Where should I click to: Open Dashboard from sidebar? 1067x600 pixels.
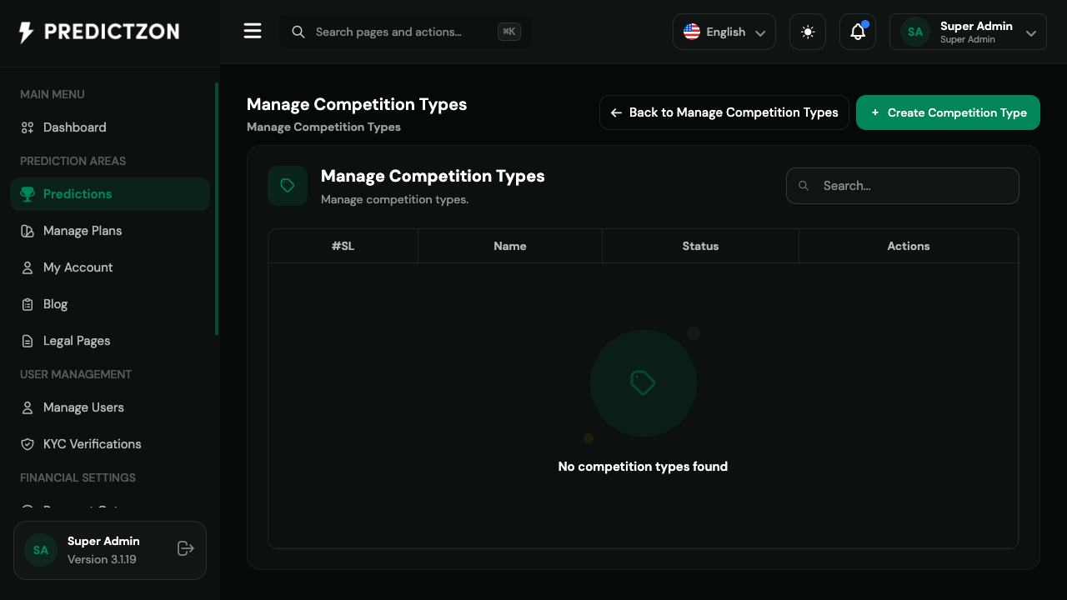coord(110,127)
